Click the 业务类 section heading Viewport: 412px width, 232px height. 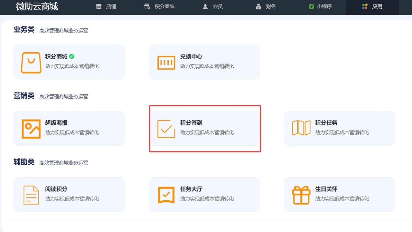(24, 30)
